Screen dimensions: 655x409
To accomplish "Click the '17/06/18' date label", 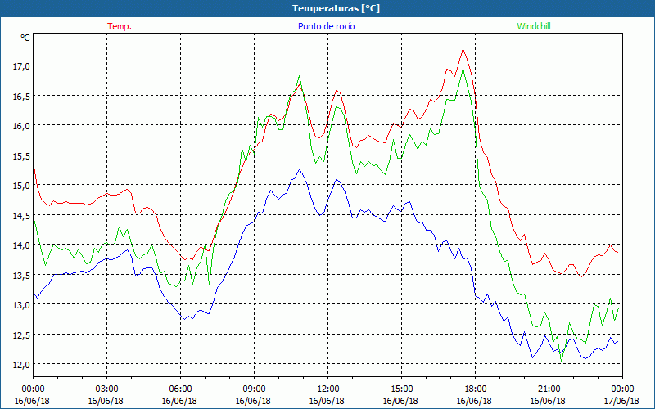I will 621,401.
